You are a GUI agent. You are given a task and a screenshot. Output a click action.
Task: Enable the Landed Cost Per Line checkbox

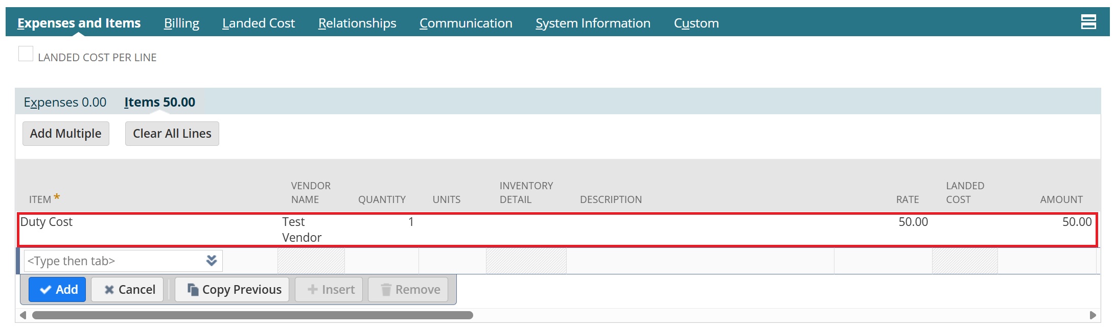pos(26,54)
